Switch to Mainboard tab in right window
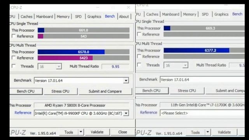The height and width of the screenshot is (140, 249). coord(170,14)
